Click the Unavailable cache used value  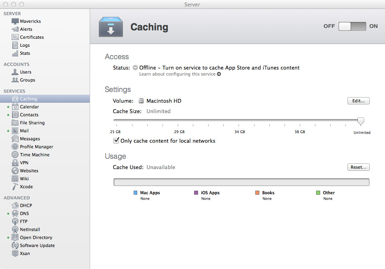161,167
